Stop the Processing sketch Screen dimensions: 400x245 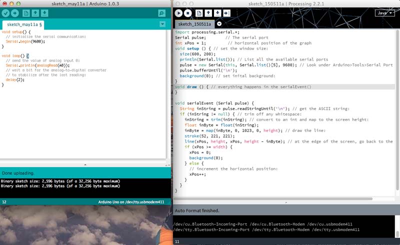pos(188,13)
